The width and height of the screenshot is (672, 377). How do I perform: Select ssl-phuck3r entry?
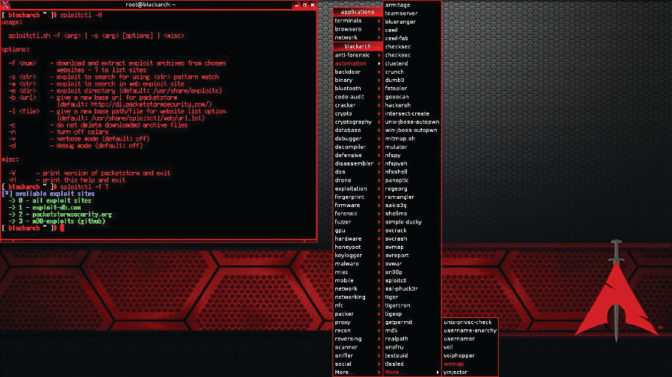(x=401, y=288)
